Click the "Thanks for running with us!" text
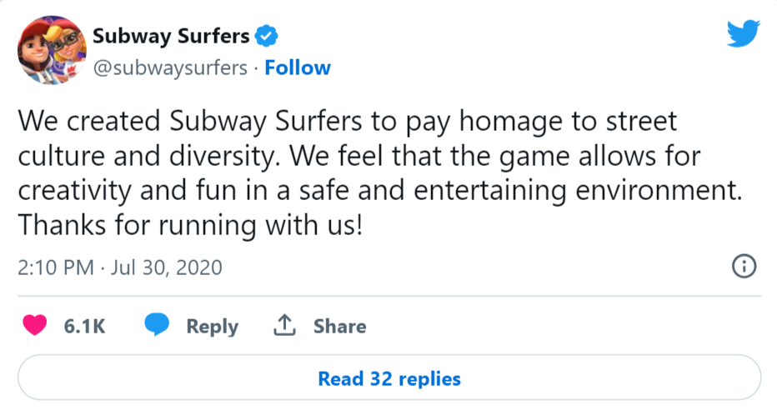This screenshot has height=415, width=777. [x=190, y=225]
